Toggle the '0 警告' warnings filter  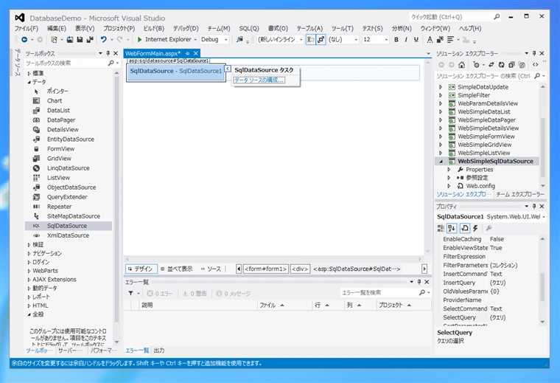click(195, 293)
